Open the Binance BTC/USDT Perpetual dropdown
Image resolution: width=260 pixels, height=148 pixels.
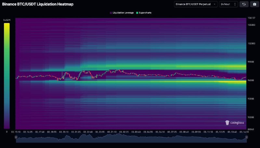(196, 4)
